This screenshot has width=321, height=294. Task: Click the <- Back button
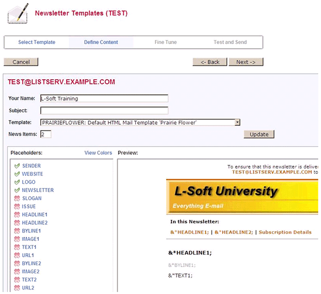coord(210,62)
